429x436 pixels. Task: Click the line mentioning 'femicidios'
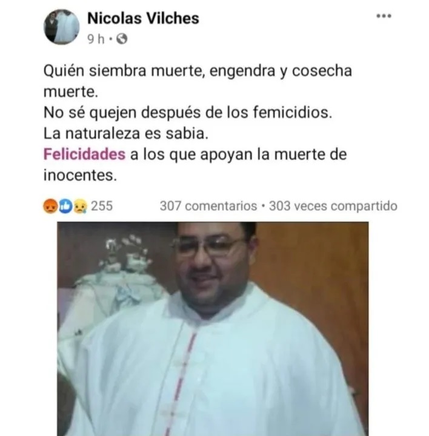tap(188, 113)
